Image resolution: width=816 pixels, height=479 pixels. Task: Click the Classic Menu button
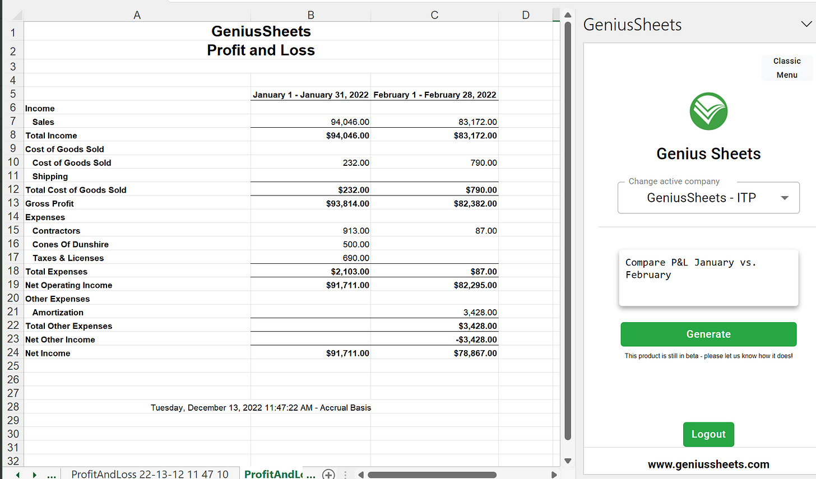click(x=787, y=68)
